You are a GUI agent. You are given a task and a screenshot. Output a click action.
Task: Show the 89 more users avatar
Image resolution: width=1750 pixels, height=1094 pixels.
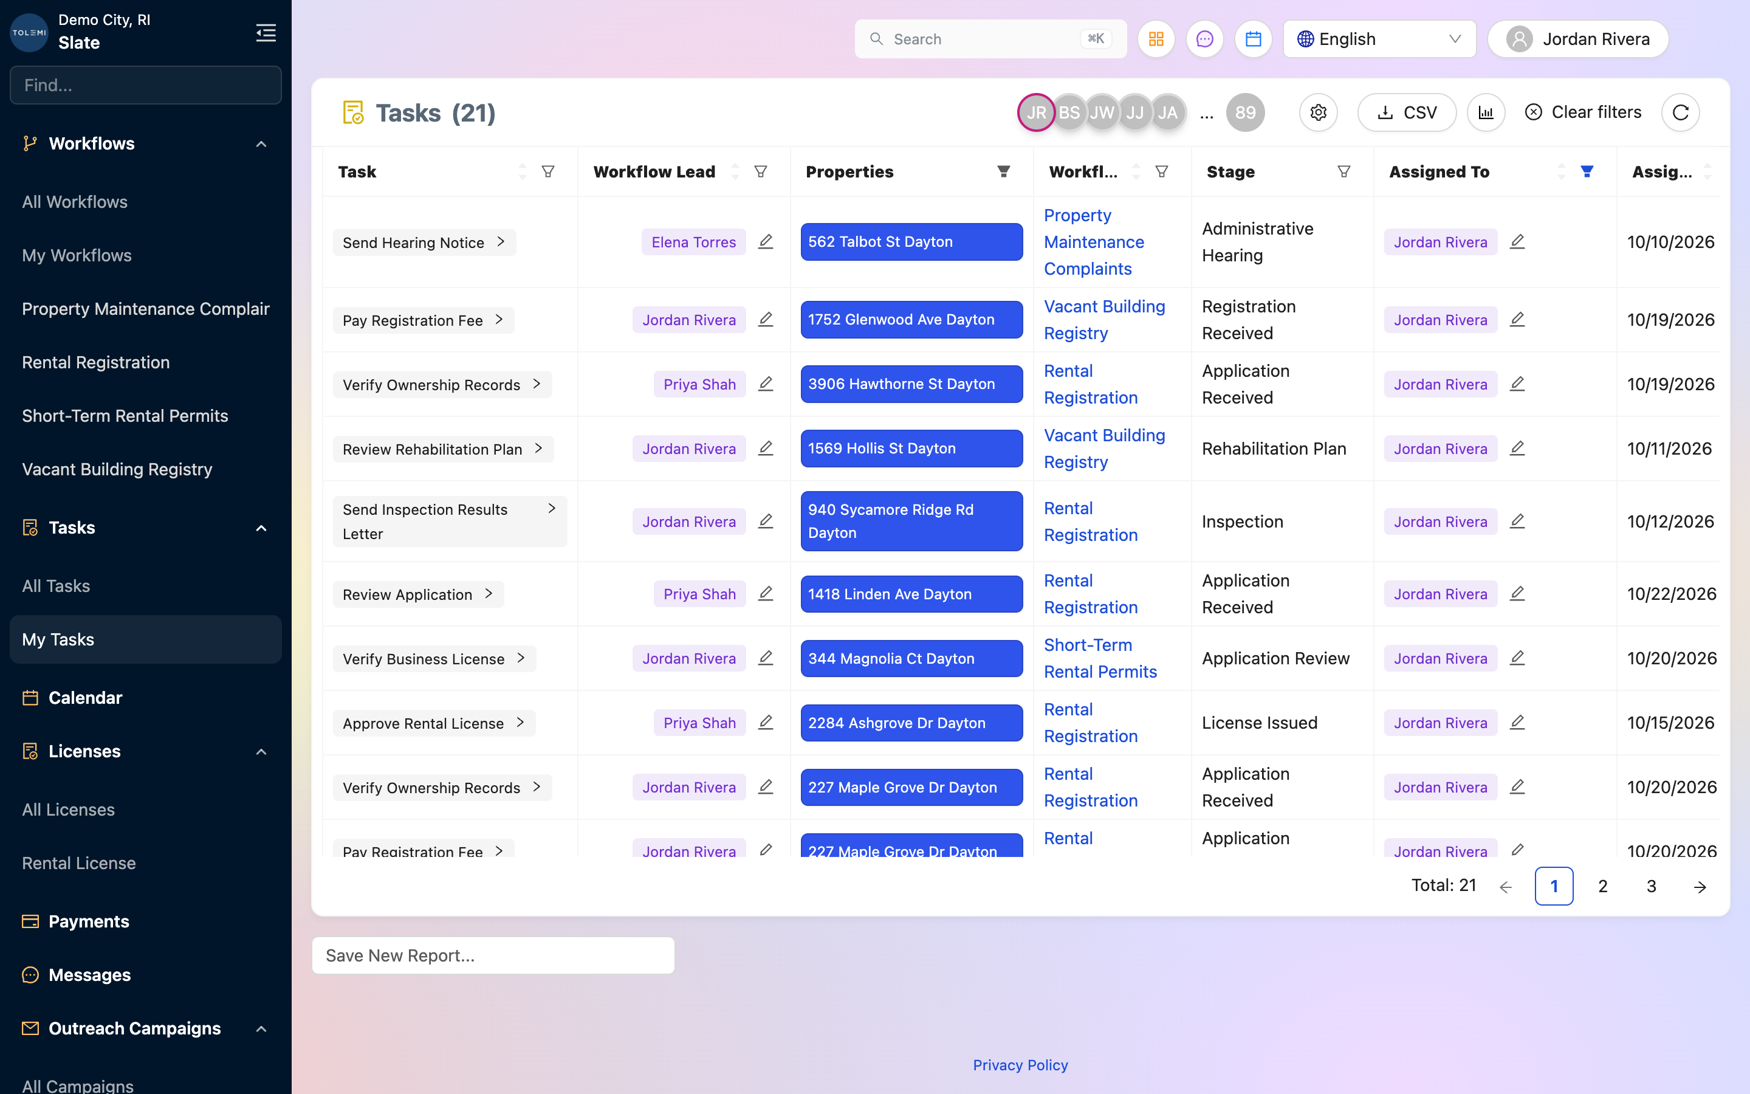click(1245, 113)
